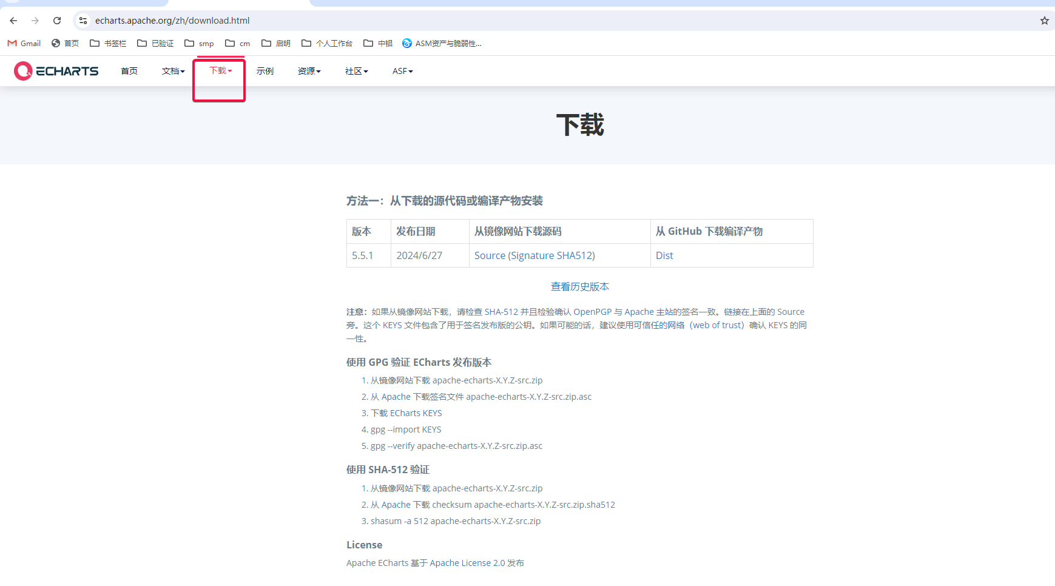Reload the current page

coord(57,21)
